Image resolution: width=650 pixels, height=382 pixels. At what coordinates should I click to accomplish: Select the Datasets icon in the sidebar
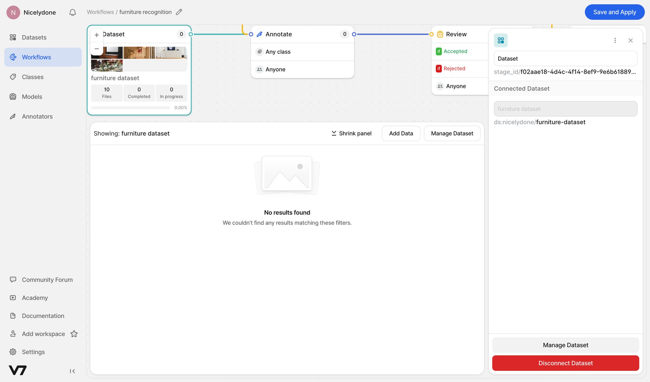pos(13,37)
